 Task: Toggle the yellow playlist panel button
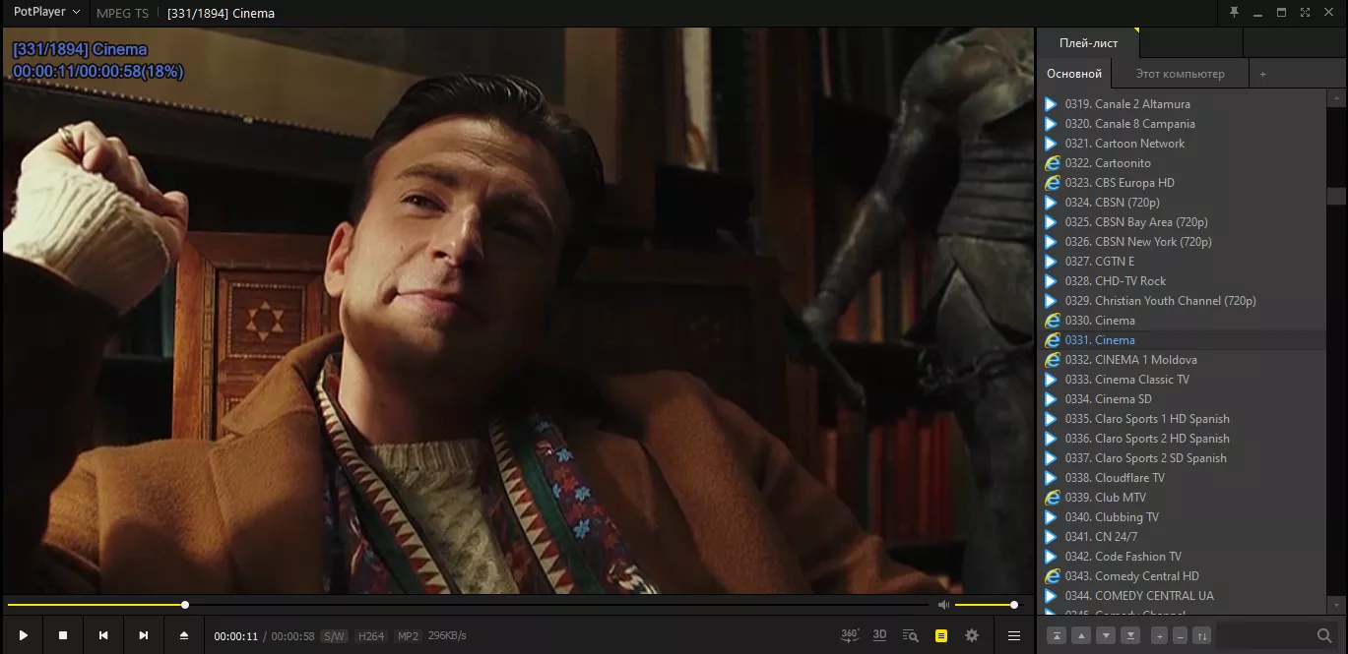point(941,636)
